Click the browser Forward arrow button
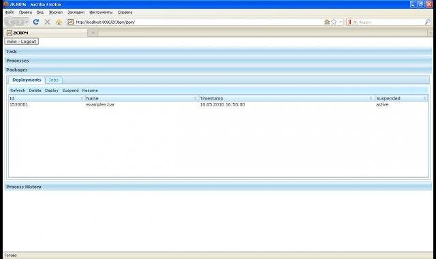Screen dimensions: 436x259 coord(19,22)
